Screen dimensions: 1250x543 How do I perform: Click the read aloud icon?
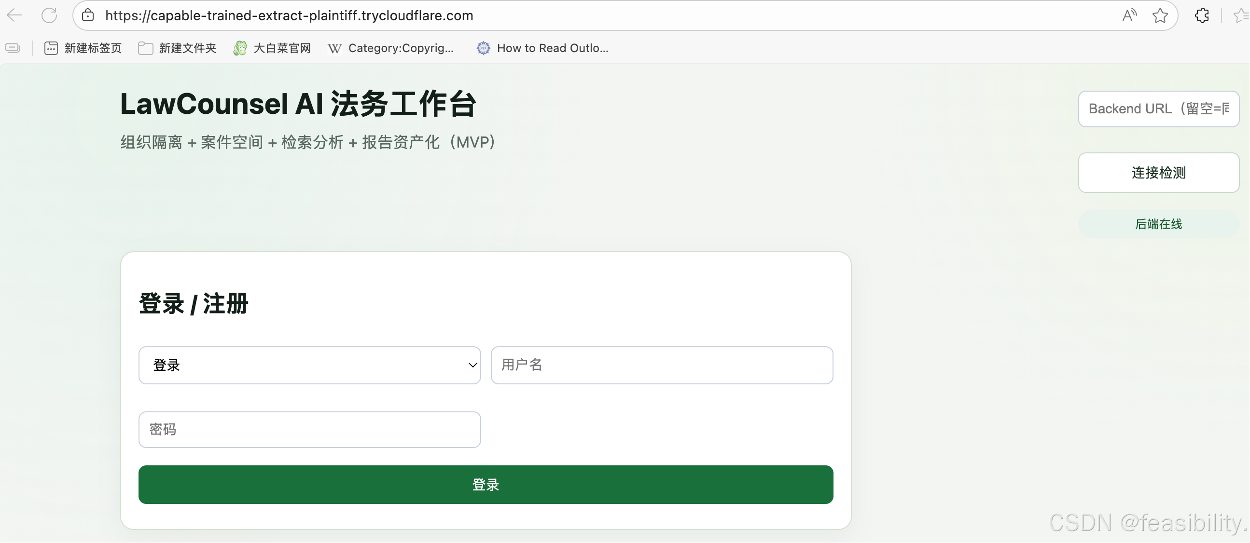tap(1129, 15)
